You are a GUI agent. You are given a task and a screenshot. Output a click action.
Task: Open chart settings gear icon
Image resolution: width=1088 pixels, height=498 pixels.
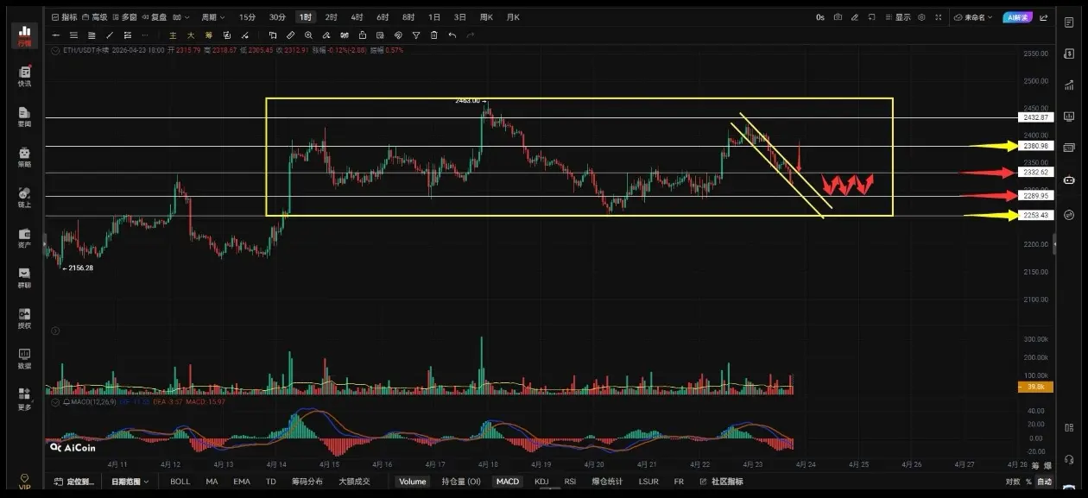tap(922, 17)
